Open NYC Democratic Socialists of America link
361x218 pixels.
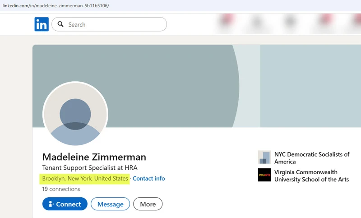311,158
